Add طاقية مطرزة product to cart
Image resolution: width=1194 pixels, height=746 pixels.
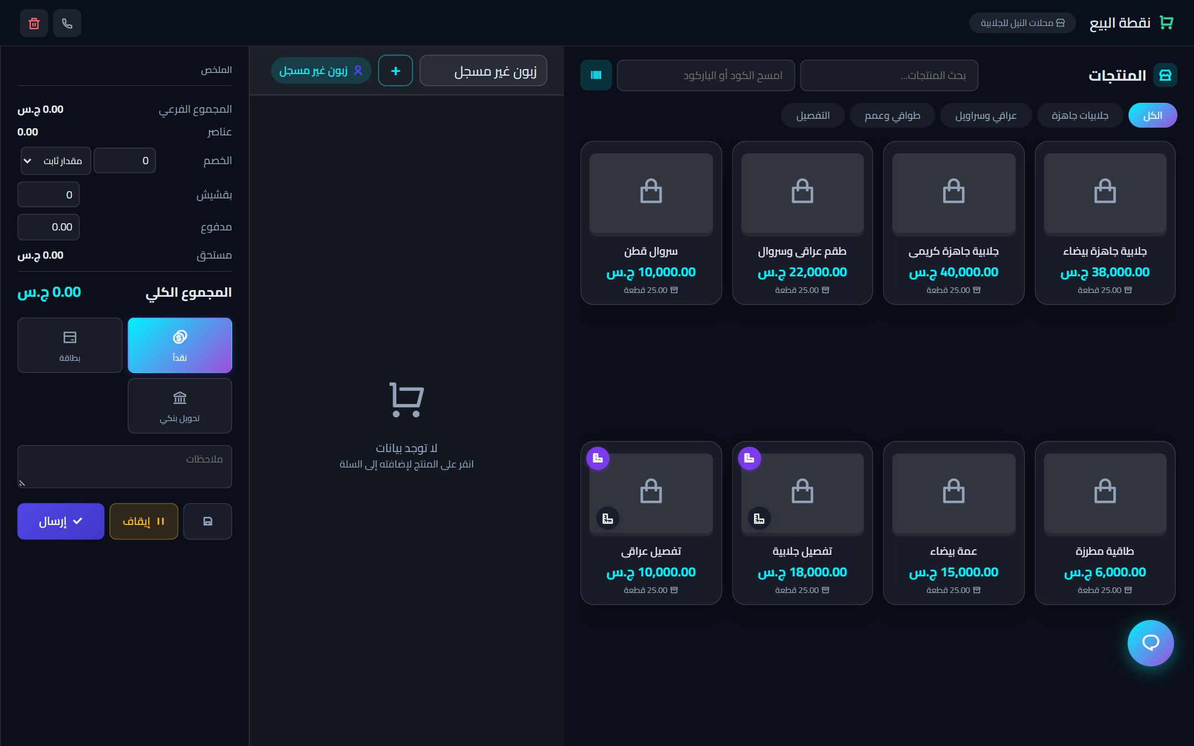pos(1105,523)
